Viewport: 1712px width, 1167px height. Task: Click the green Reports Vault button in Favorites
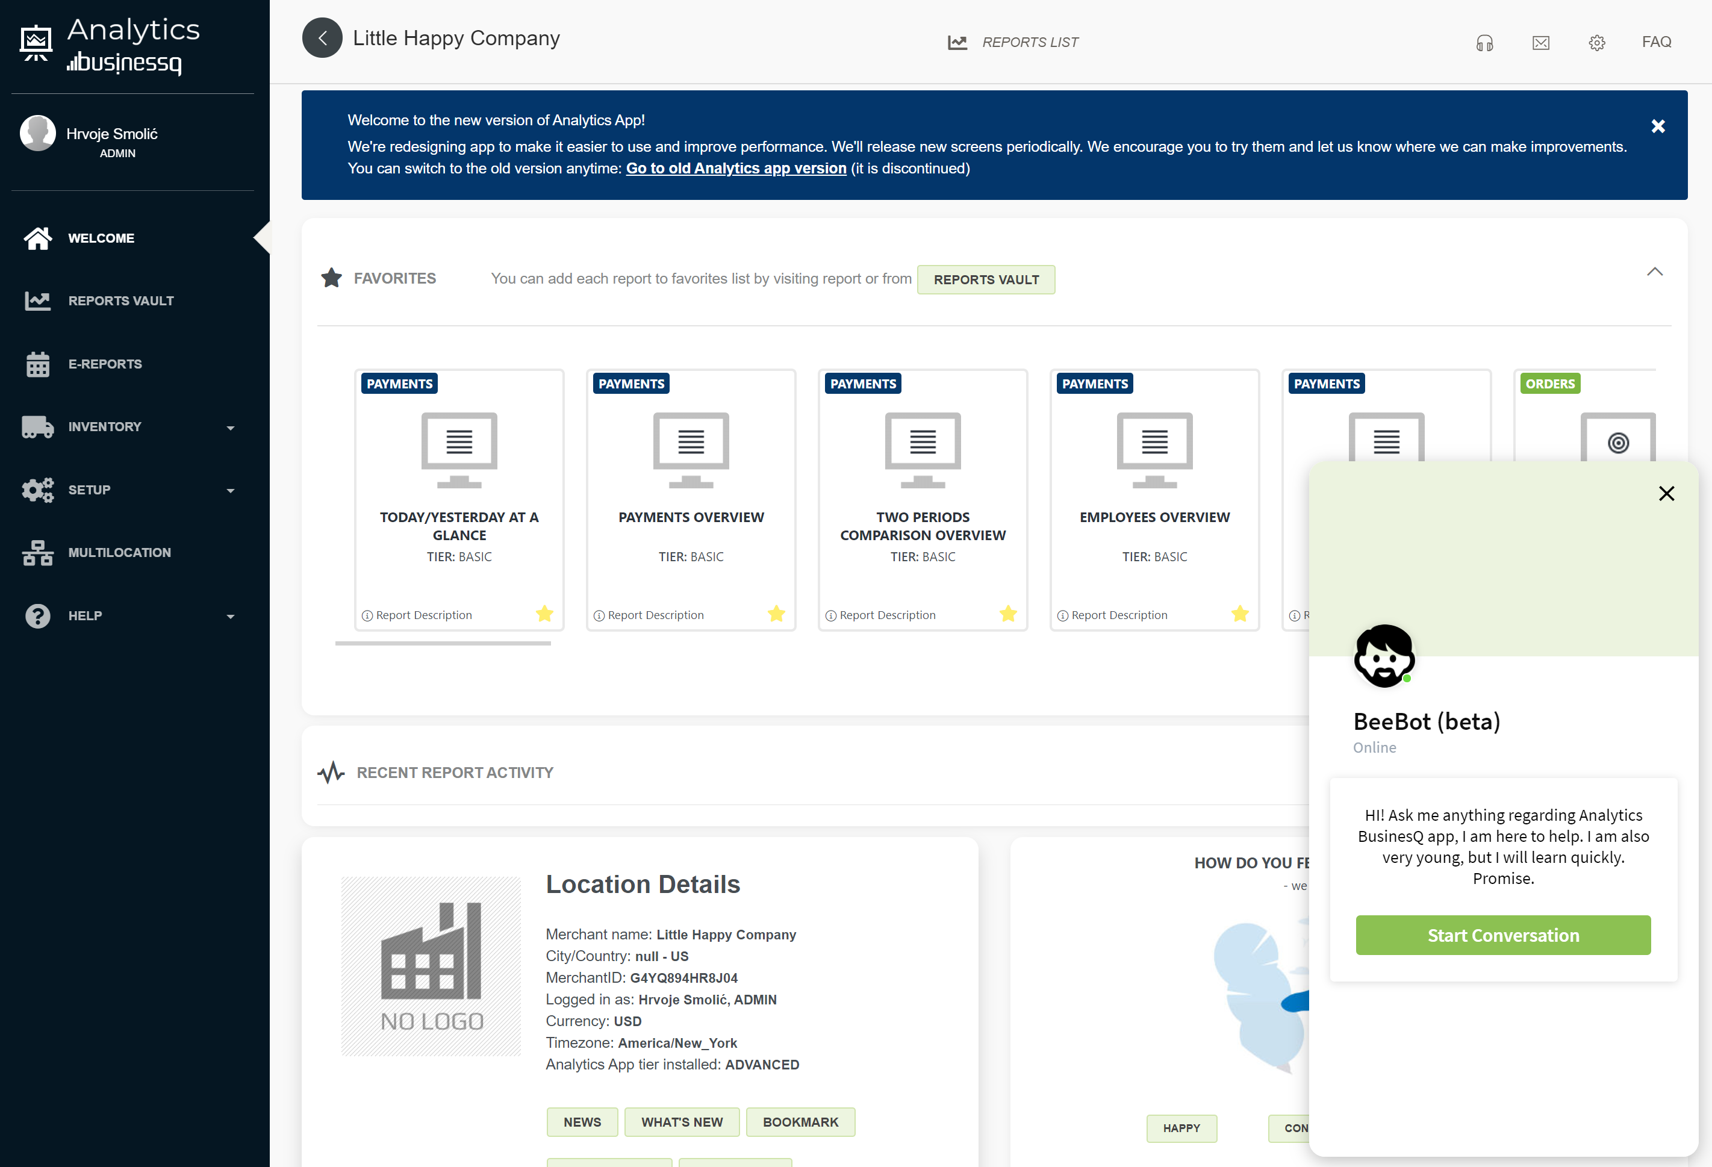click(x=986, y=279)
